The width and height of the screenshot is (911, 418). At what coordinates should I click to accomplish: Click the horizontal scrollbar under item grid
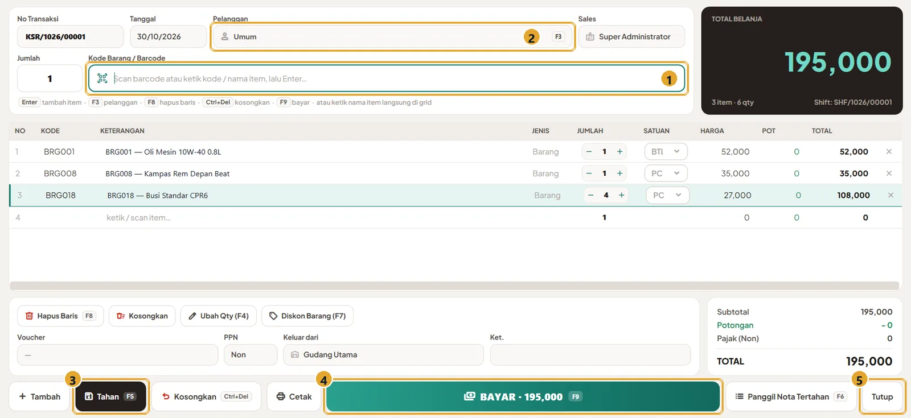[454, 285]
